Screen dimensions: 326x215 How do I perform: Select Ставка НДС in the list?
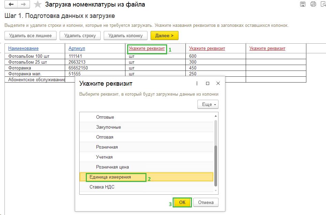[146, 187]
